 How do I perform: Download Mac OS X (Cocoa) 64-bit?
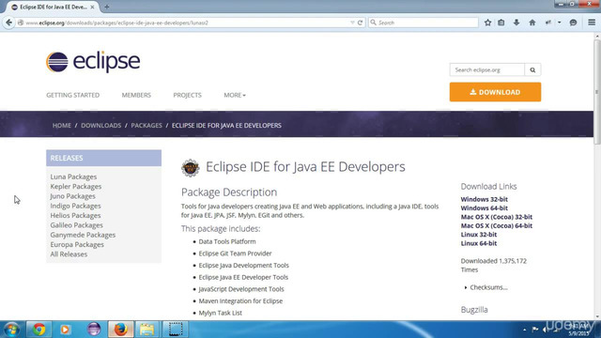[497, 225]
